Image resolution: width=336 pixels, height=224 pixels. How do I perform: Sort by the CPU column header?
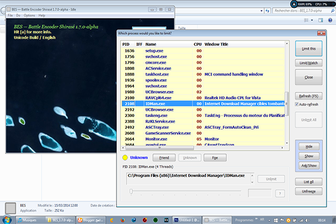coord(198,44)
